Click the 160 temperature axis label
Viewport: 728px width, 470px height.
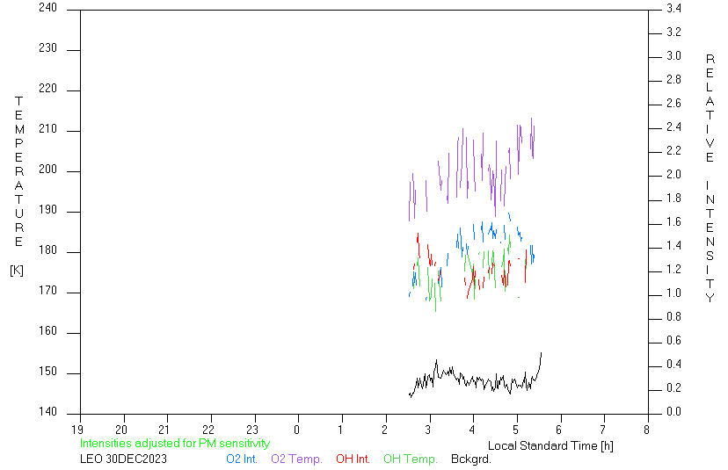tap(47, 330)
